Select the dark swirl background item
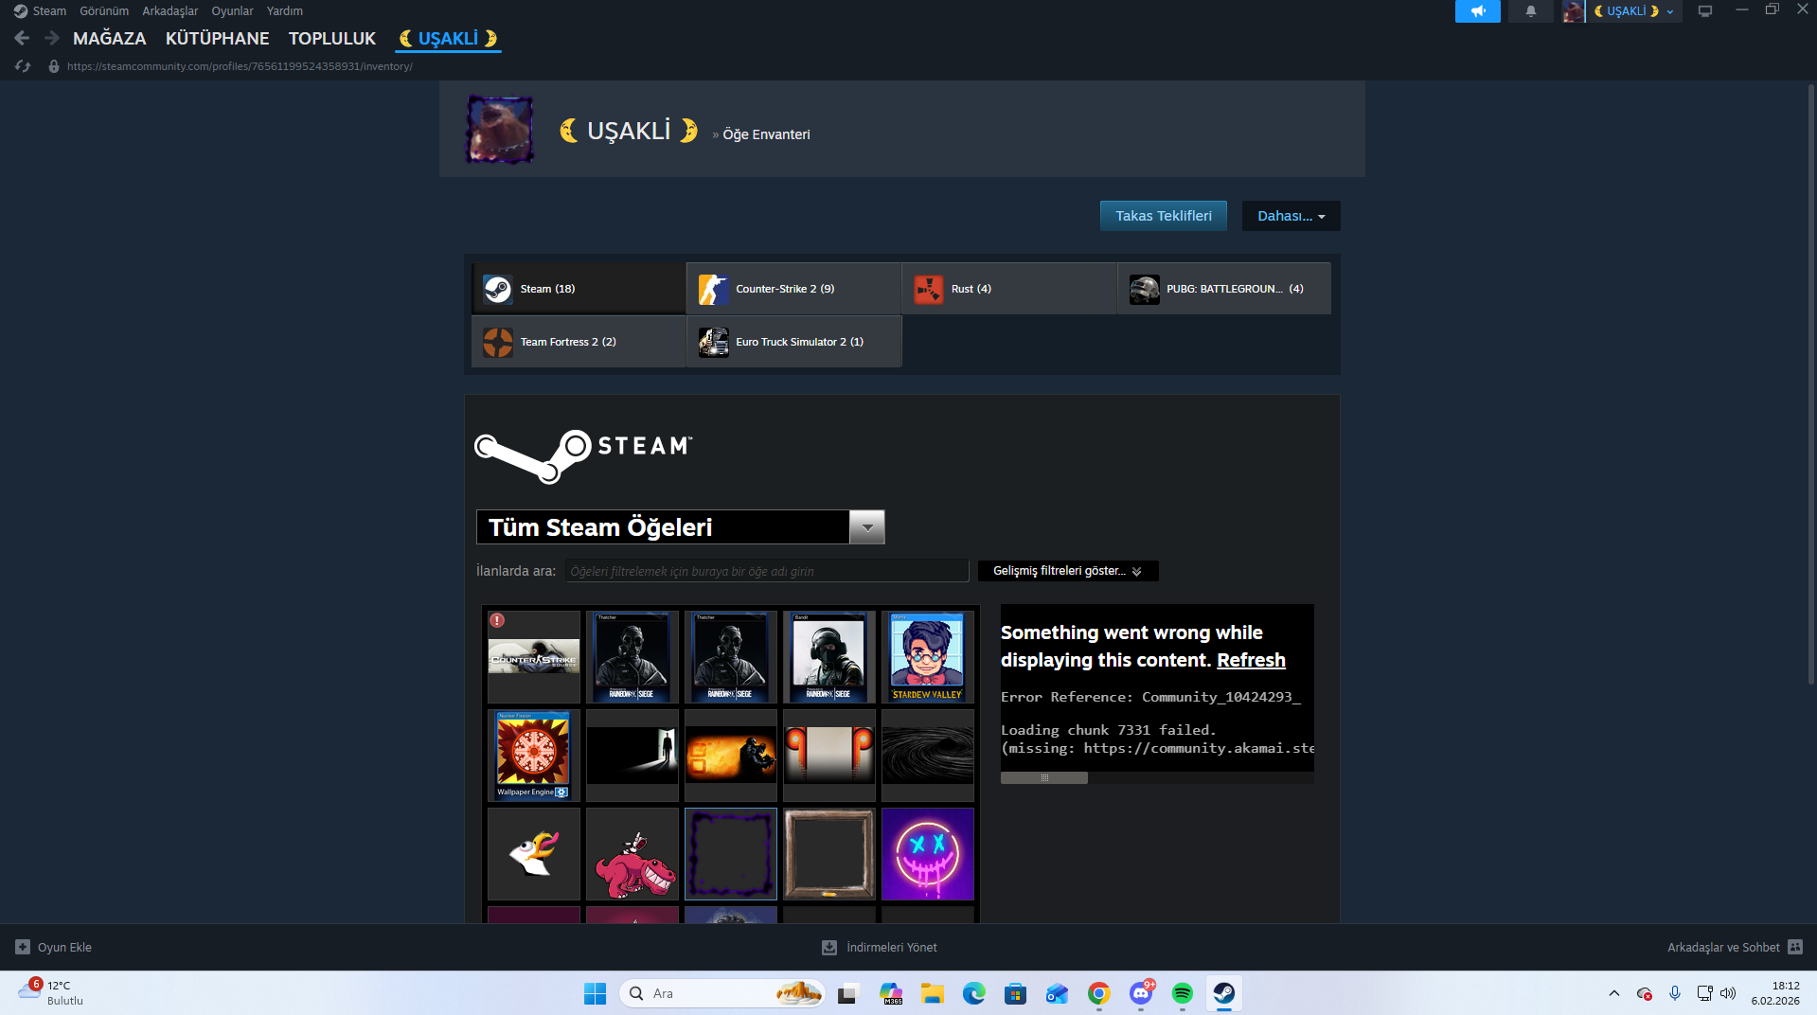 [x=928, y=756]
